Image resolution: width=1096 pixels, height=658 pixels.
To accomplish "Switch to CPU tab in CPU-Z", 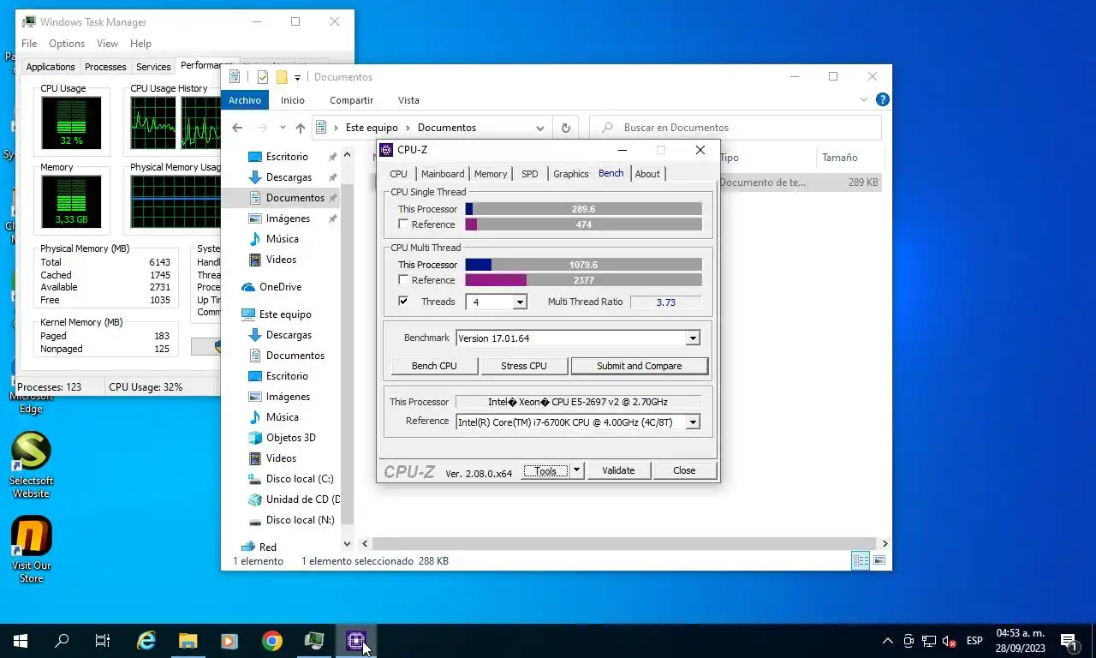I will pos(398,174).
